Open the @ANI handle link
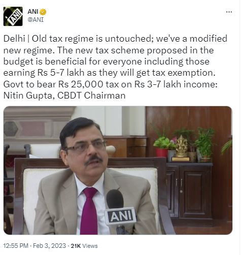 [x=36, y=20]
